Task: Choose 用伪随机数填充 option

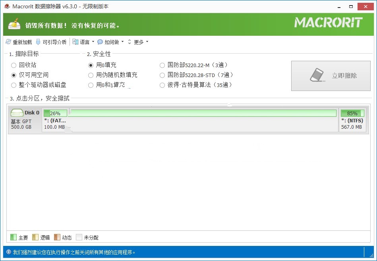Action: pos(91,75)
